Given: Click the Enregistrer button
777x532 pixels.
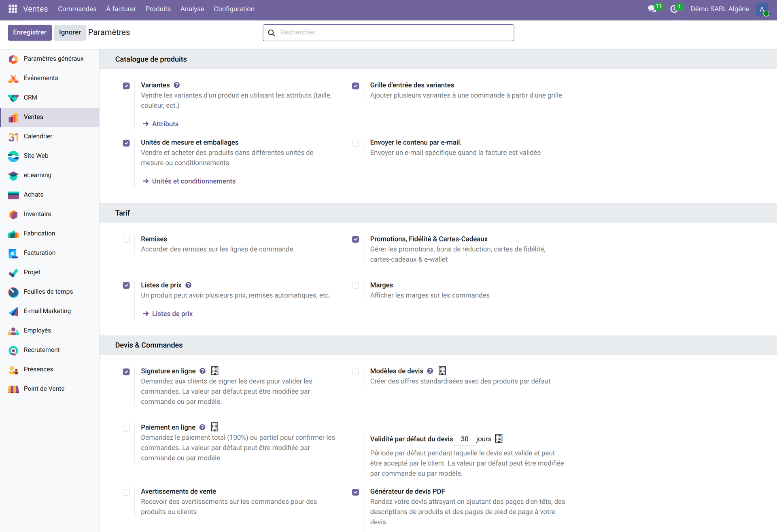Looking at the screenshot, I should pos(30,32).
